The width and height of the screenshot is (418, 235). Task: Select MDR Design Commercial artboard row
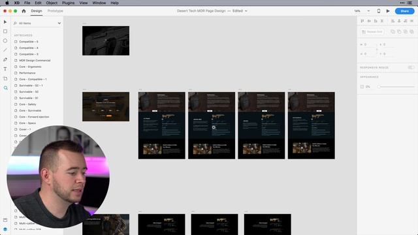[37, 61]
